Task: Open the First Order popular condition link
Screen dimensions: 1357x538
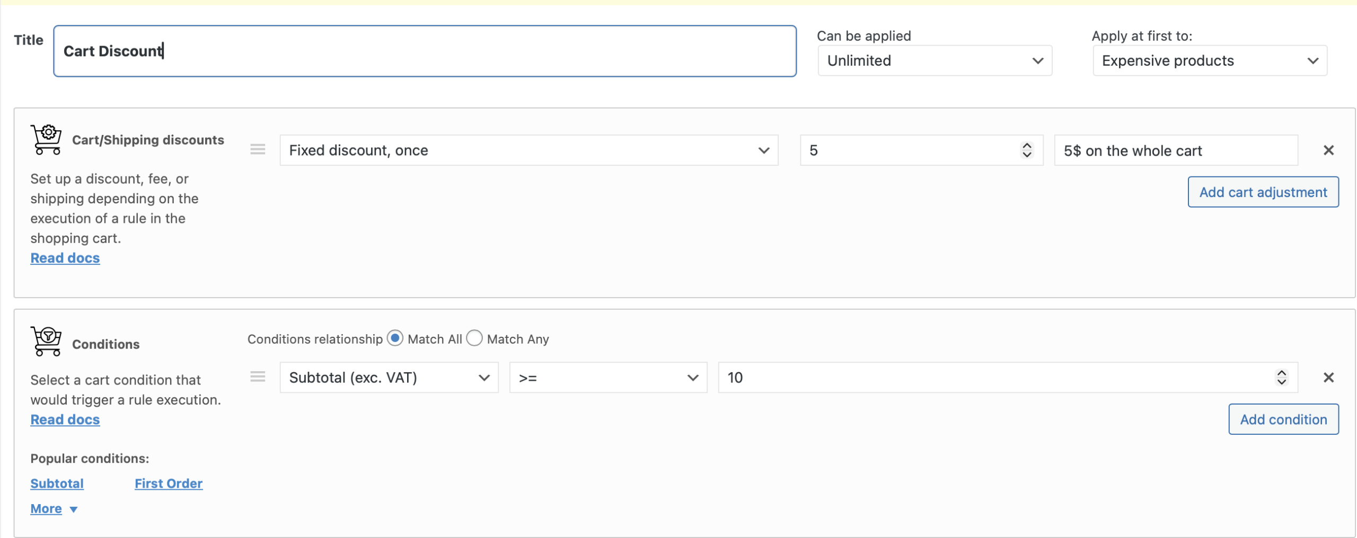Action: click(169, 483)
